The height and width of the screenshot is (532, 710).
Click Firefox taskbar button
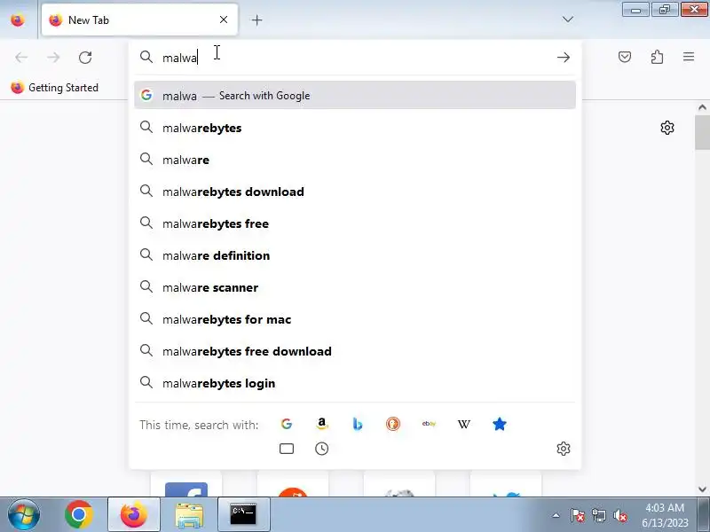point(134,515)
